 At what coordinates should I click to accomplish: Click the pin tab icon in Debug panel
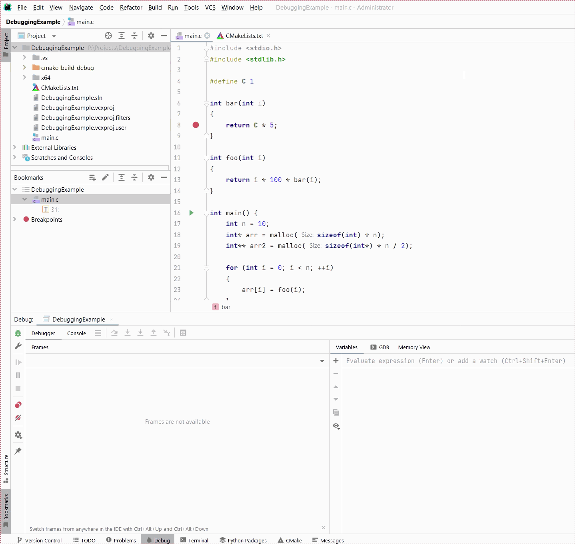point(18,451)
